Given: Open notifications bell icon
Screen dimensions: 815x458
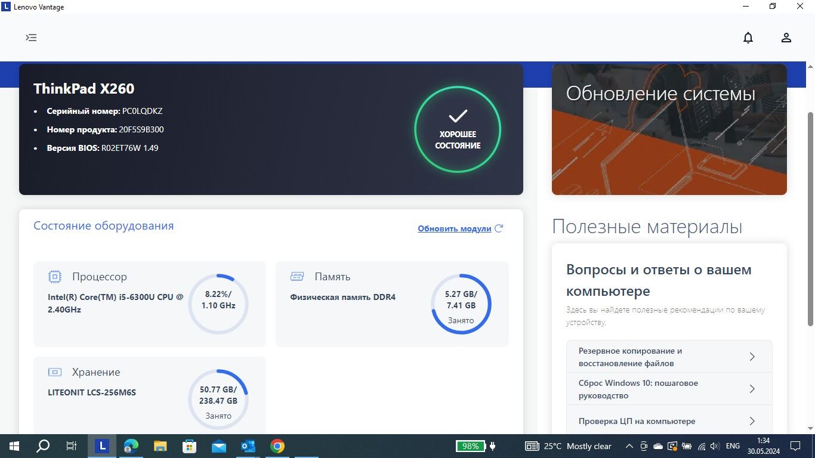Looking at the screenshot, I should 748,38.
